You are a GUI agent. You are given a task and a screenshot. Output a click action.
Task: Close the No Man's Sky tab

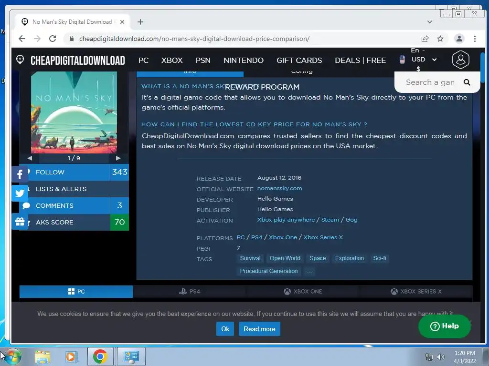(x=122, y=22)
